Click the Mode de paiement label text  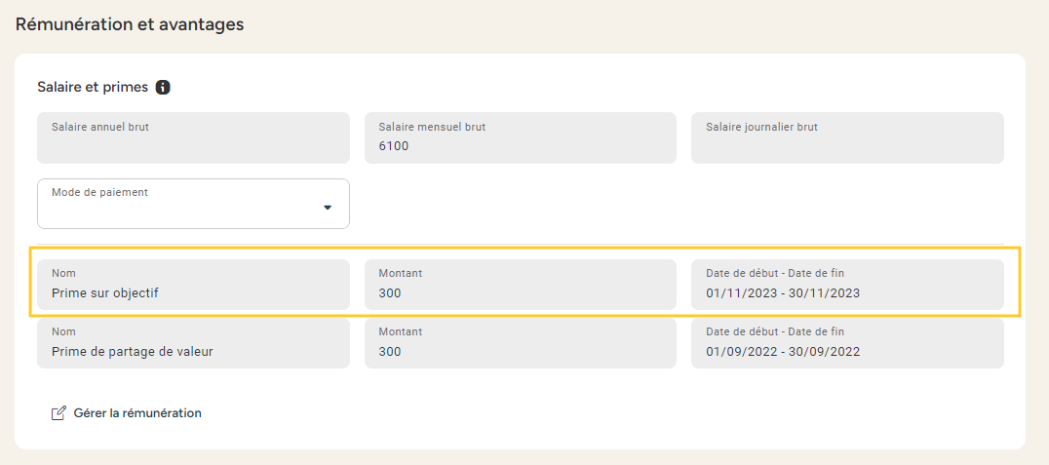click(99, 193)
